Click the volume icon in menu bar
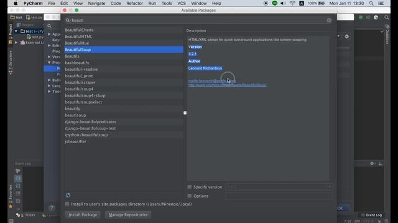This screenshot has height=223, width=398. point(283,3)
